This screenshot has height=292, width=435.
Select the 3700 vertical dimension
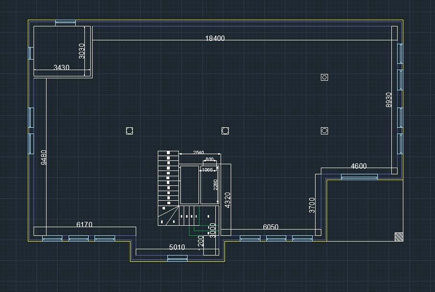(312, 205)
